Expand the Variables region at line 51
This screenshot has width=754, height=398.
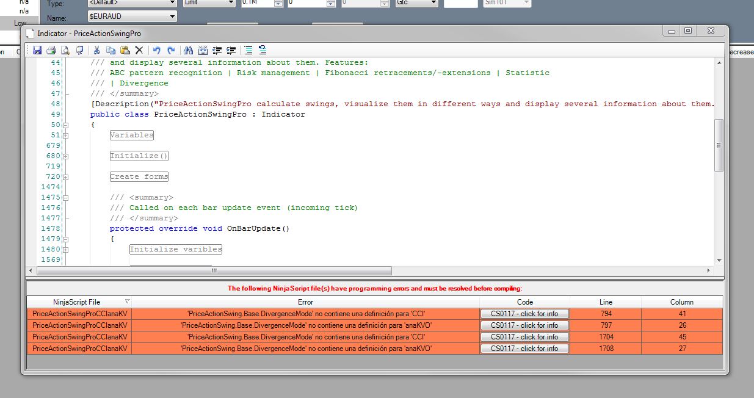[x=66, y=136]
